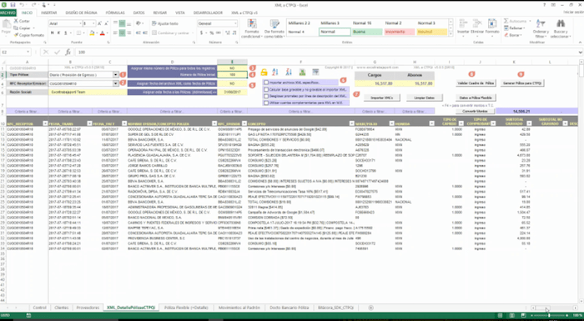Screen dimensions: 584x321
Task: Click the yellow padlock icon in the sheet
Action: coord(264,73)
